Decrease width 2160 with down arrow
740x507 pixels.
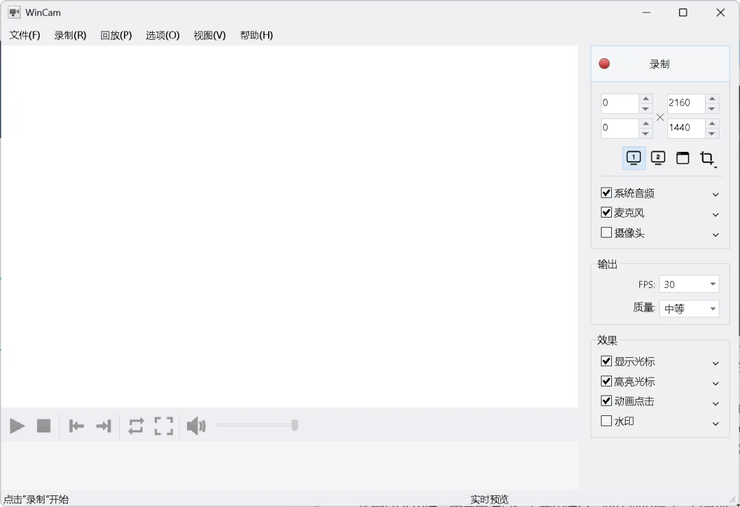[x=712, y=109]
